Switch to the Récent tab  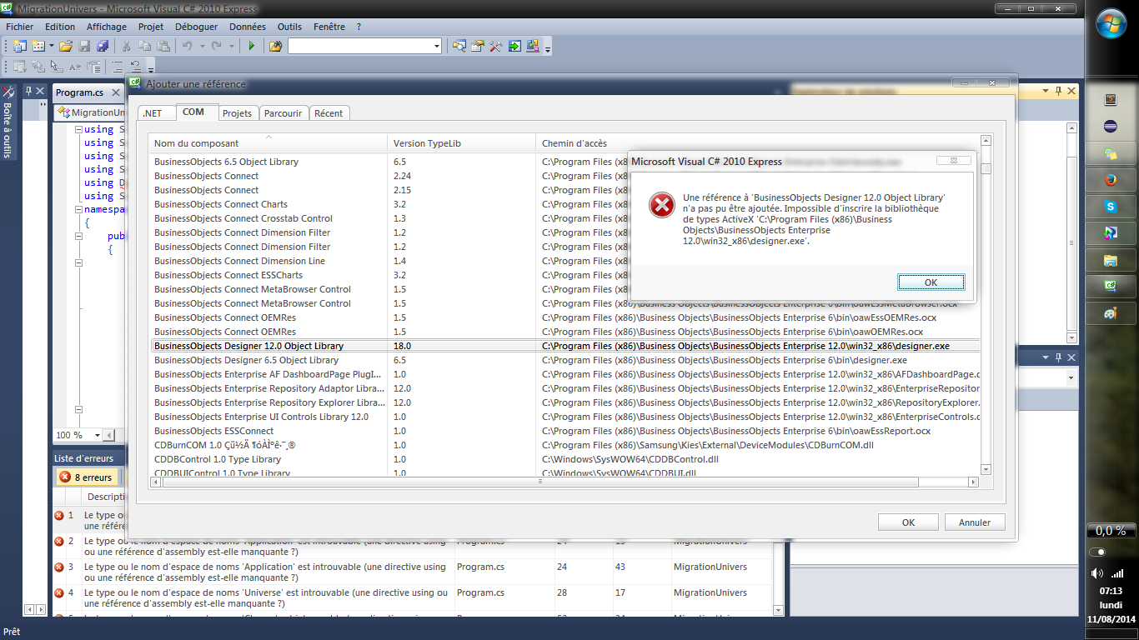(329, 112)
